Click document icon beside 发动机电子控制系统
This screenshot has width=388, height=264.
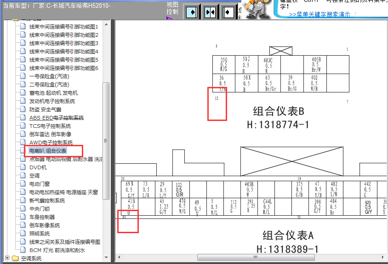click(x=23, y=101)
